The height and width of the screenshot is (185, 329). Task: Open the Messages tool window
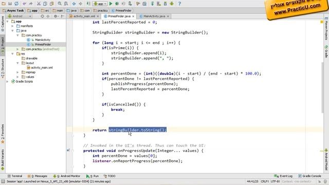(38, 176)
